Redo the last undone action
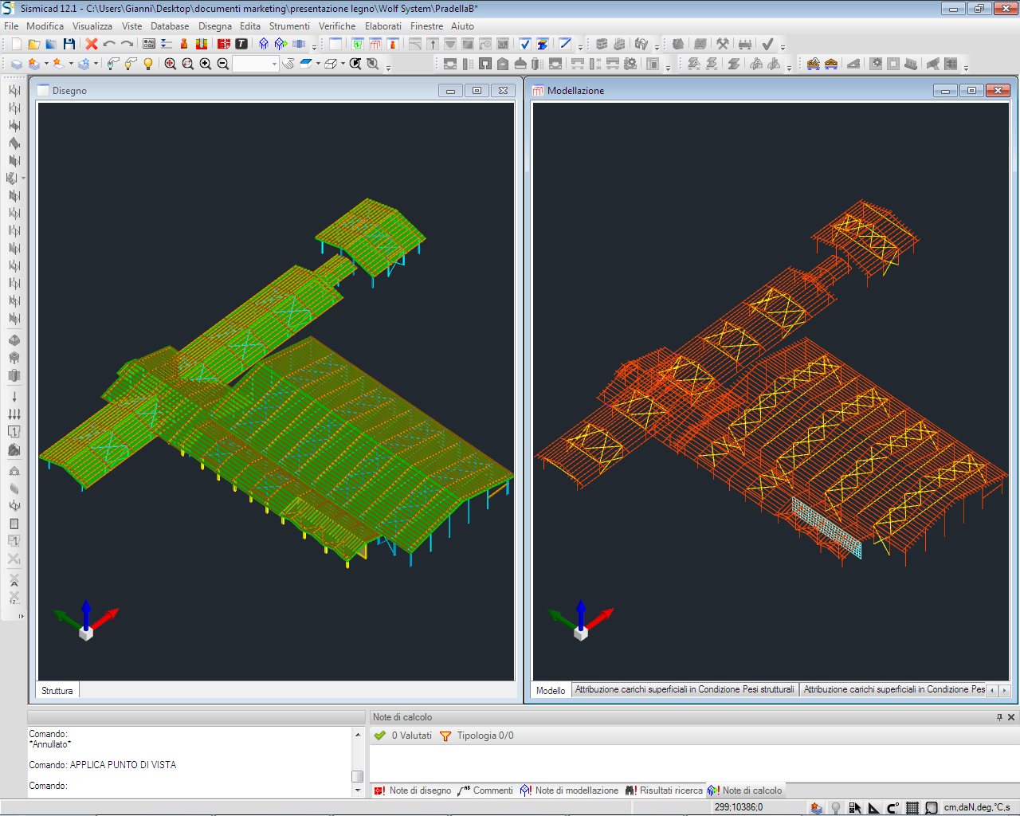Viewport: 1020px width, 816px height. pyautogui.click(x=127, y=44)
